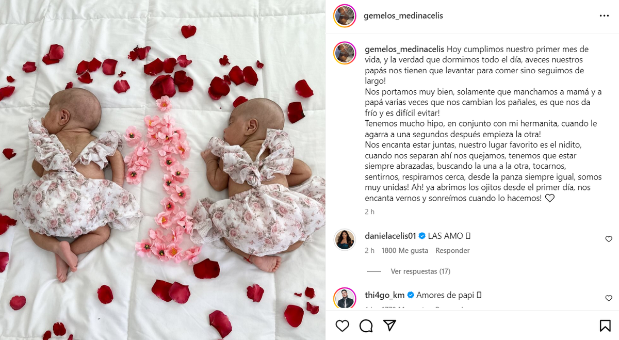Click the header profile picture of gemelos_medinacelis
Screen dimensions: 619x340
point(345,15)
